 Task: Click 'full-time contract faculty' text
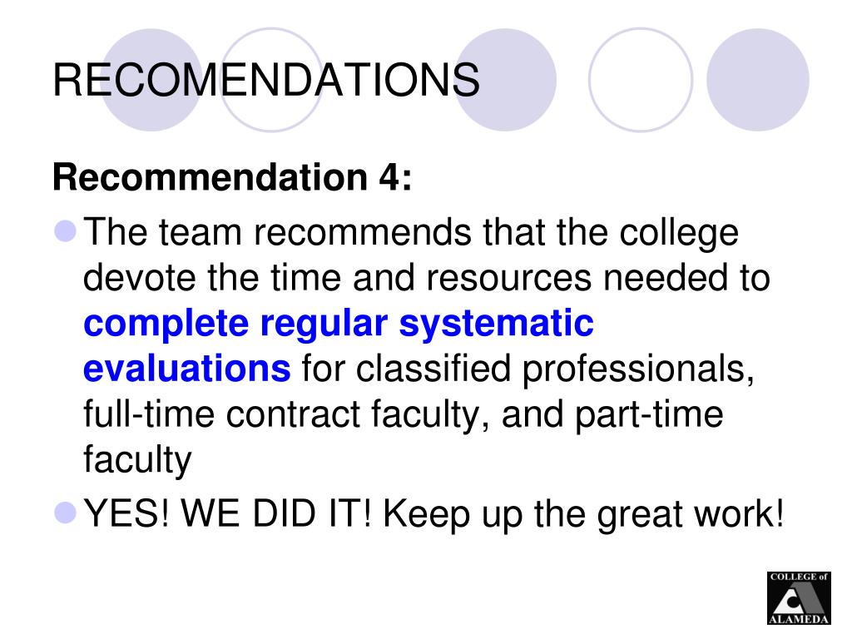coord(286,414)
